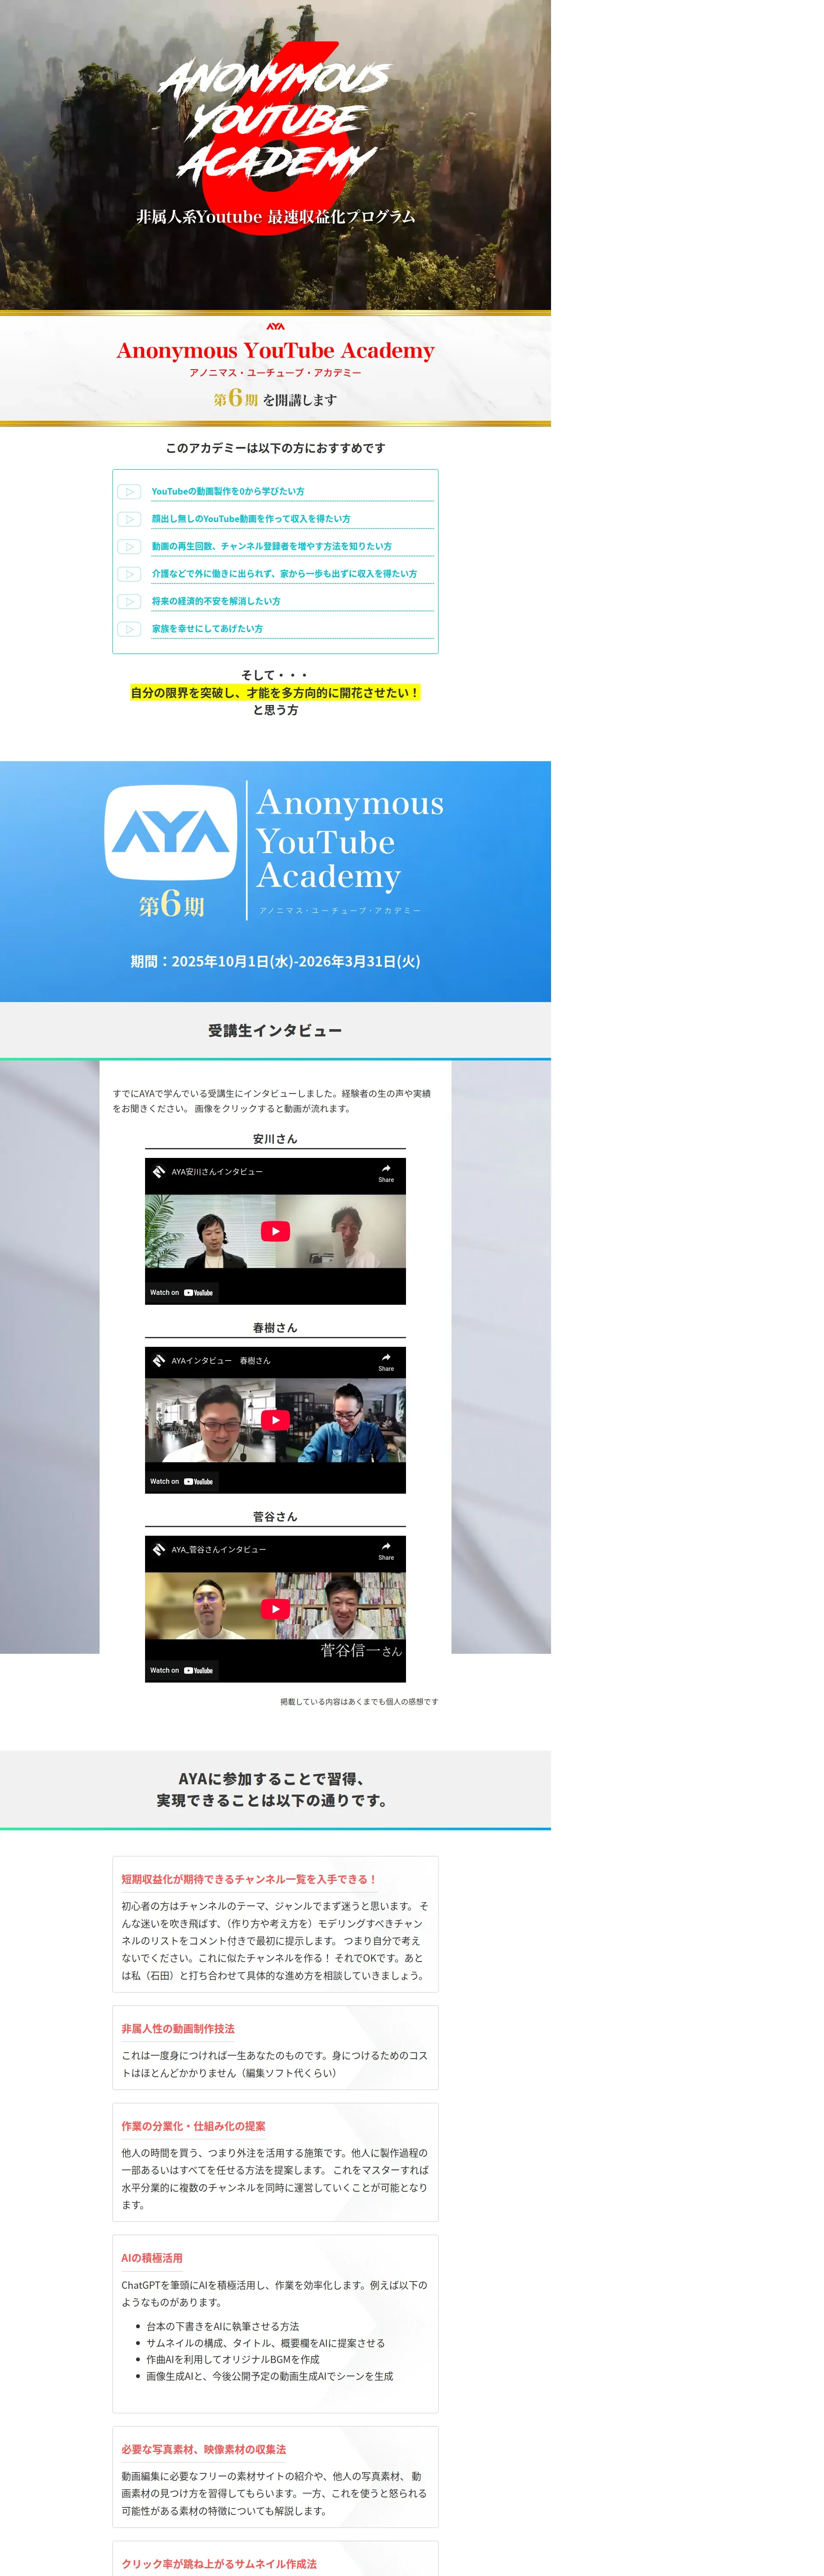Play the 菅谷さん interview video
The image size is (824, 2576).
pos(275,1609)
